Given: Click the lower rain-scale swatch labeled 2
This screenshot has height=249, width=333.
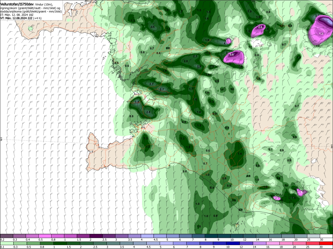Looking at the screenshot, I should (x=86, y=243).
